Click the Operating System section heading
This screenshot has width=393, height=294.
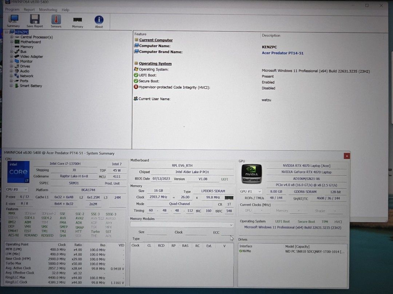coord(155,64)
